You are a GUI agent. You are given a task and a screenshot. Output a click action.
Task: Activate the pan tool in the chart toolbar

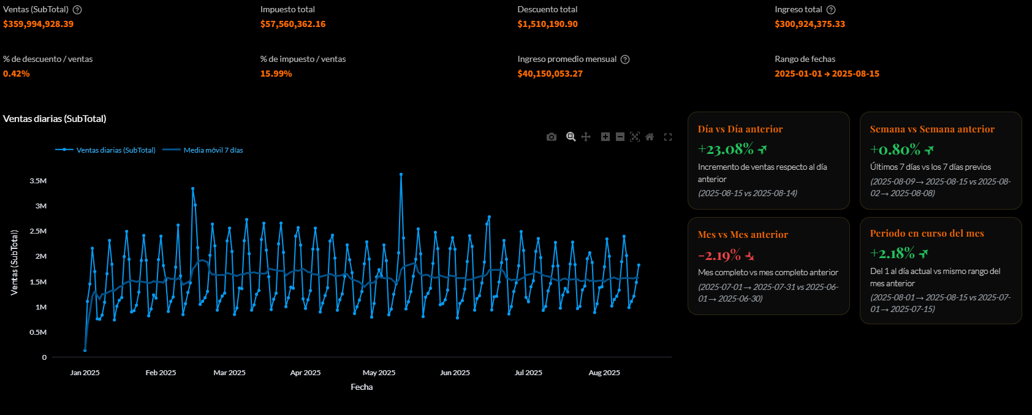(x=586, y=137)
